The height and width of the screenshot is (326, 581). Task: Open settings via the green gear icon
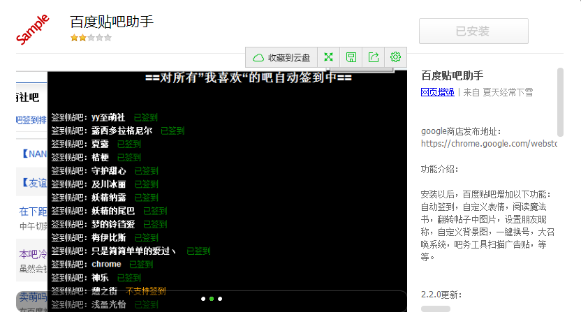coord(395,57)
